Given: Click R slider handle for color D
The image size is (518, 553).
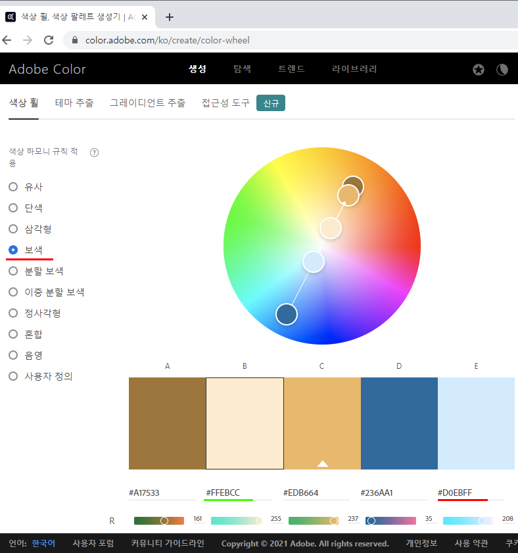Looking at the screenshot, I should tap(371, 521).
